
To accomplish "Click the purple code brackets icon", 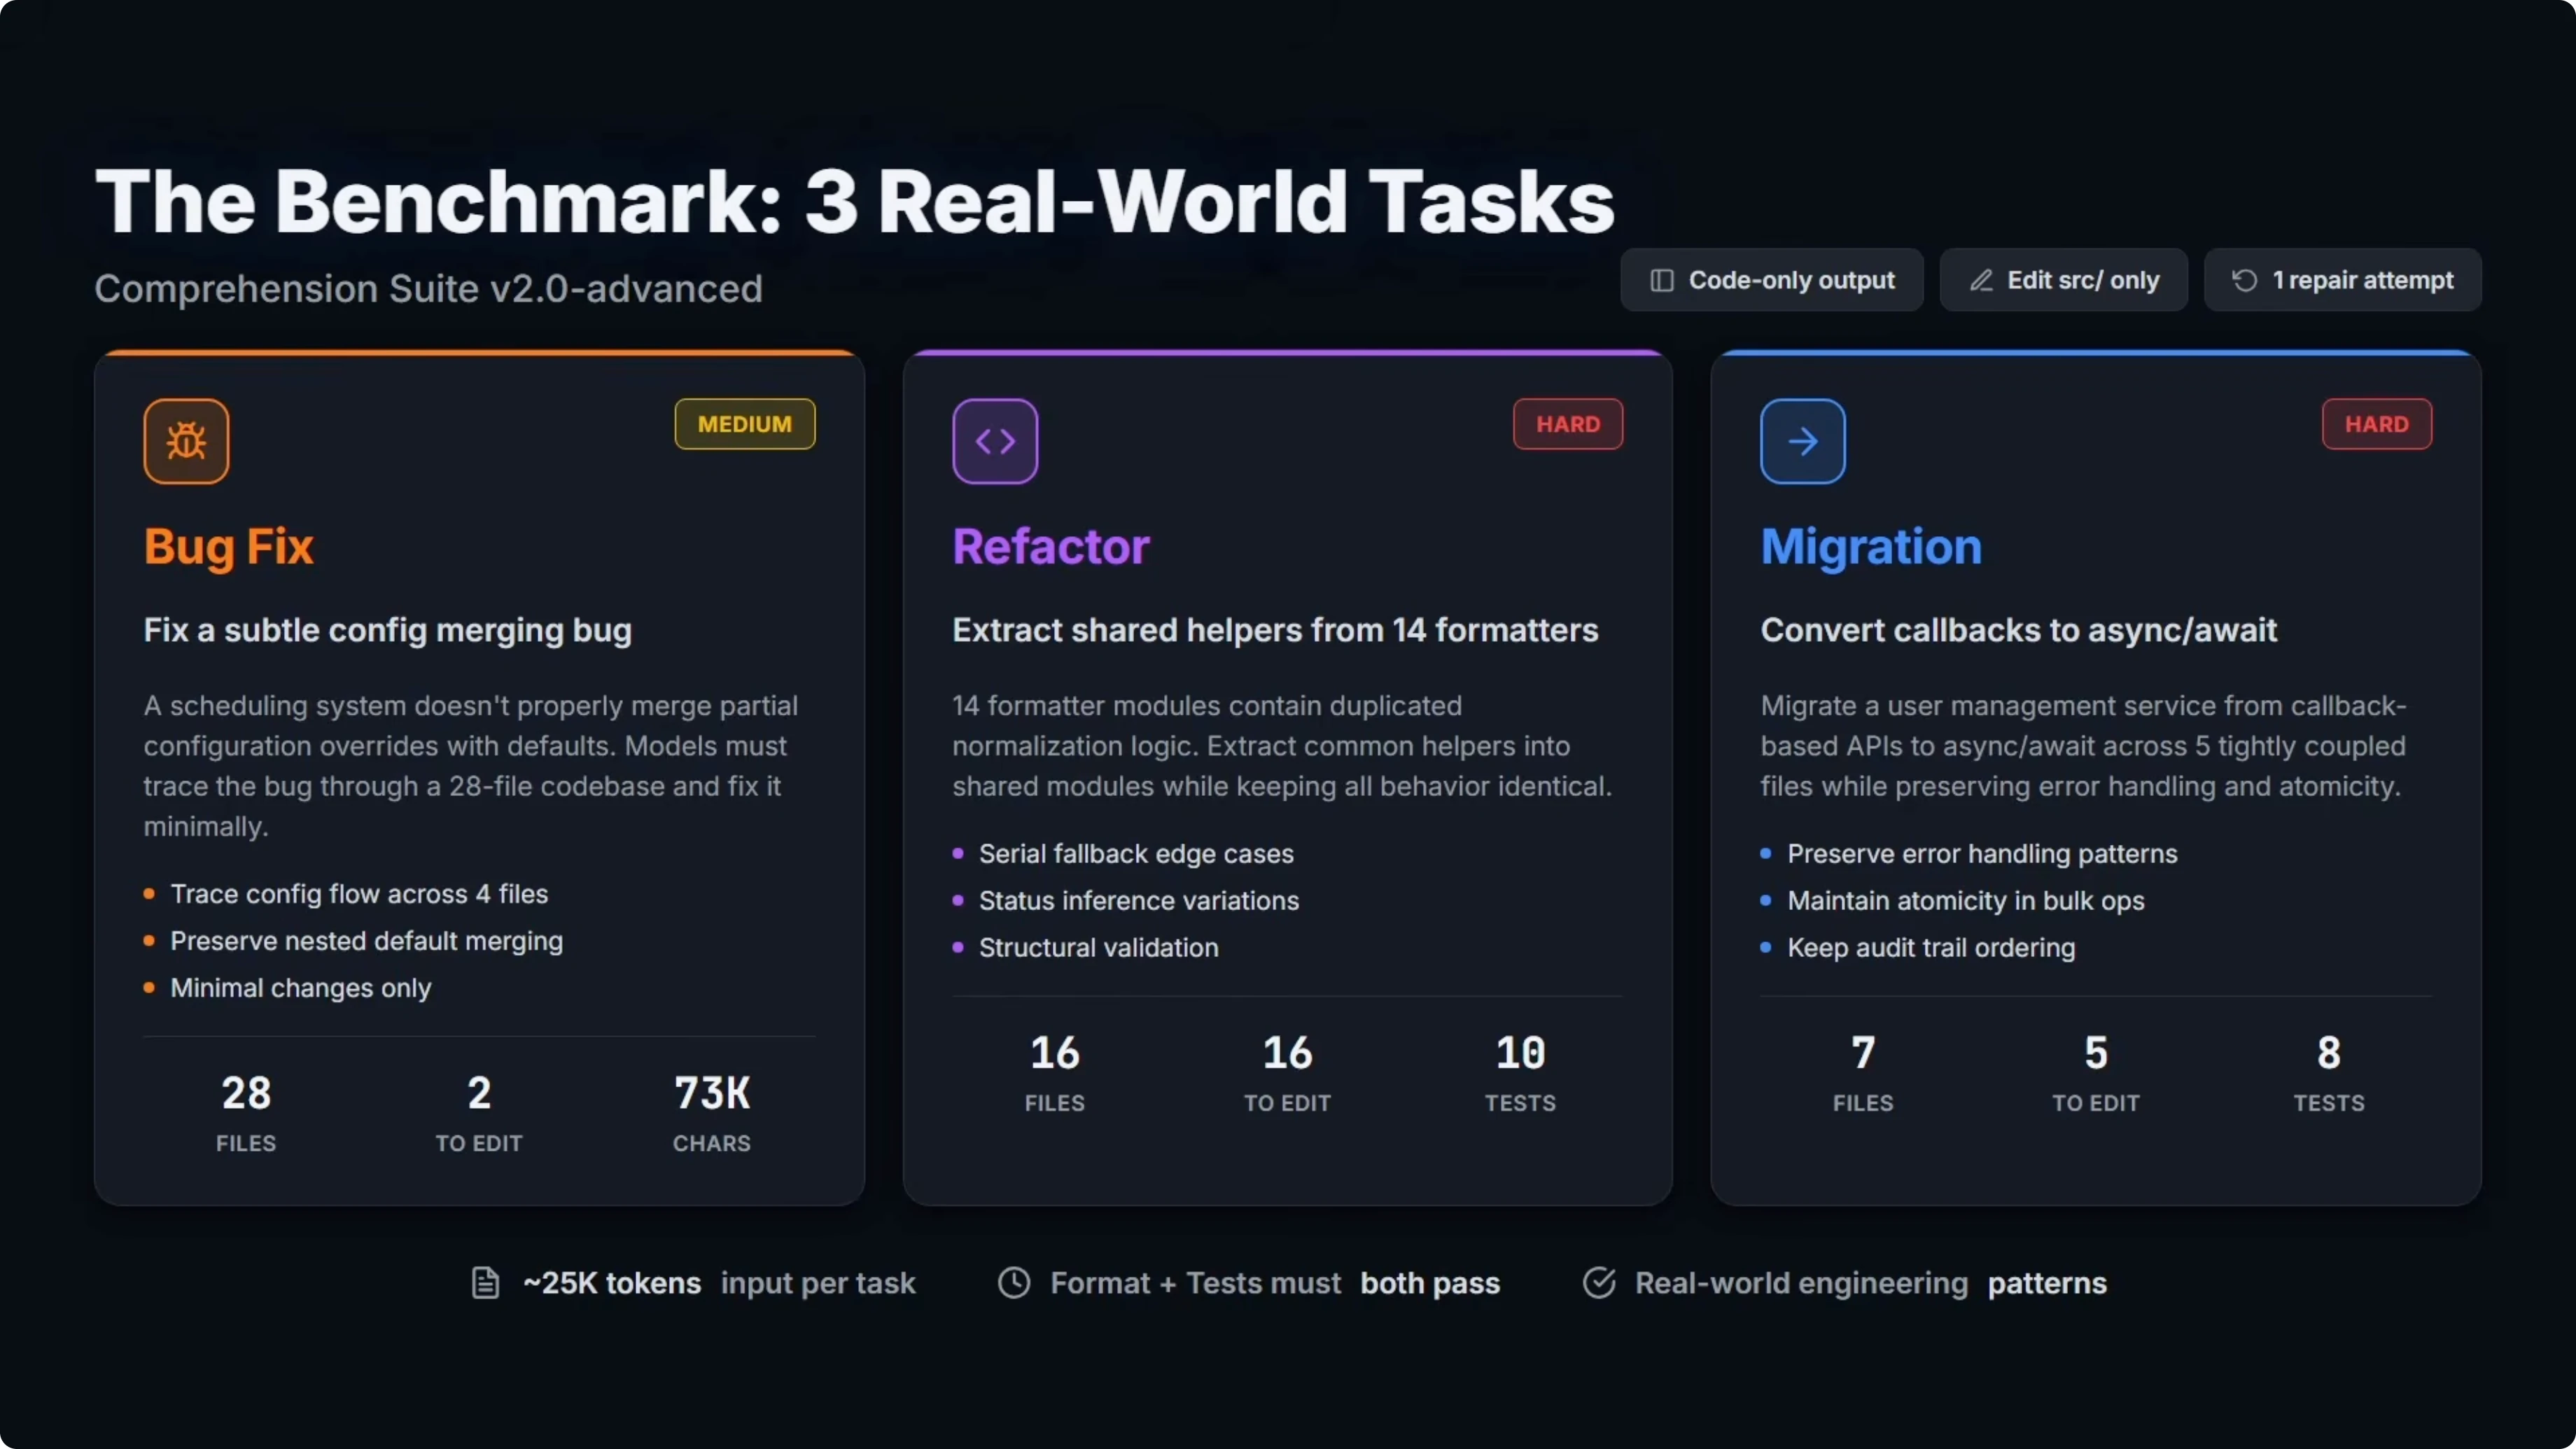I will click(x=995, y=441).
